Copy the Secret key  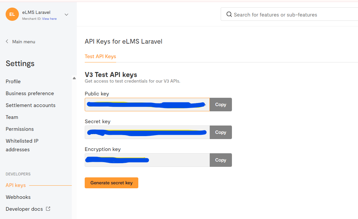tap(221, 132)
